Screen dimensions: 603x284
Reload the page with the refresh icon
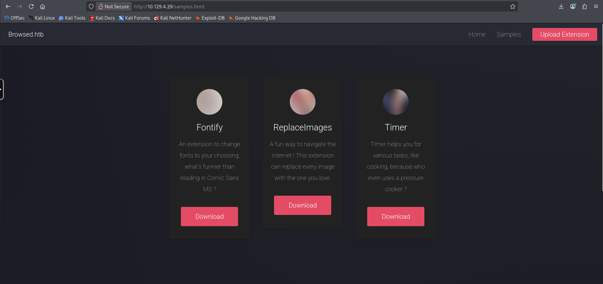[x=31, y=6]
